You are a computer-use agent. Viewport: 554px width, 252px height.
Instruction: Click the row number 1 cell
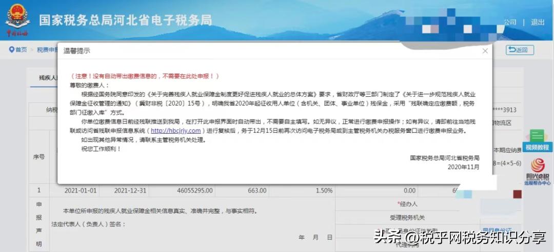coord(39,191)
